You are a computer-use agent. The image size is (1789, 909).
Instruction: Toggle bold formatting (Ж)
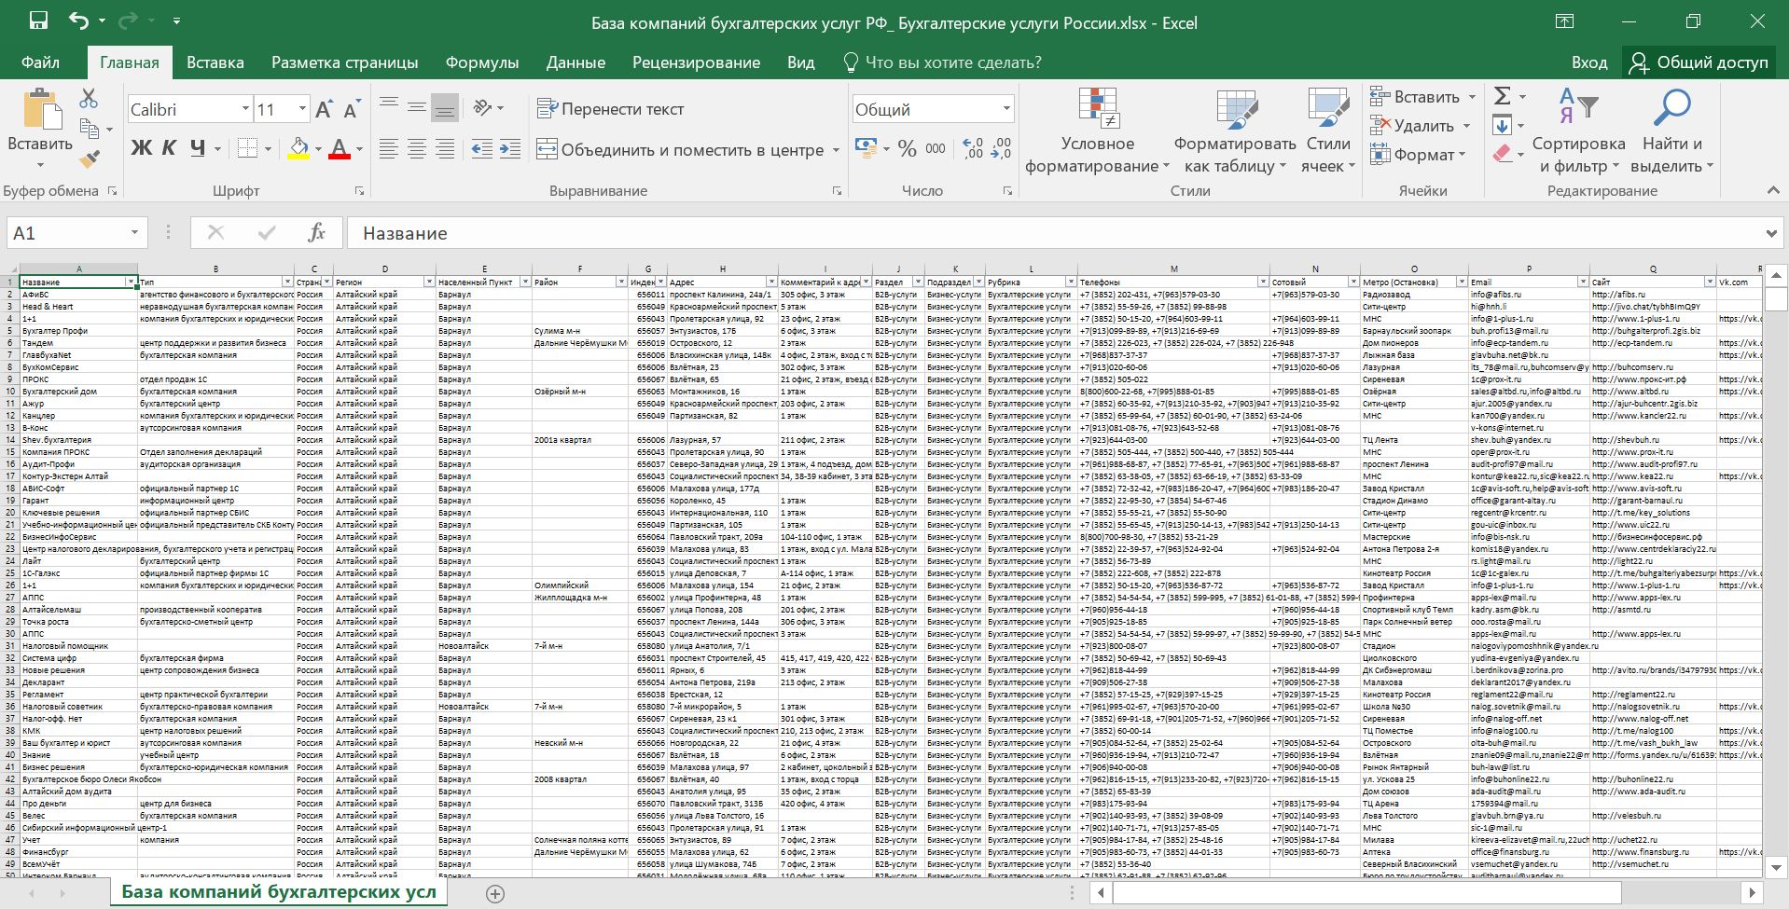tap(141, 148)
